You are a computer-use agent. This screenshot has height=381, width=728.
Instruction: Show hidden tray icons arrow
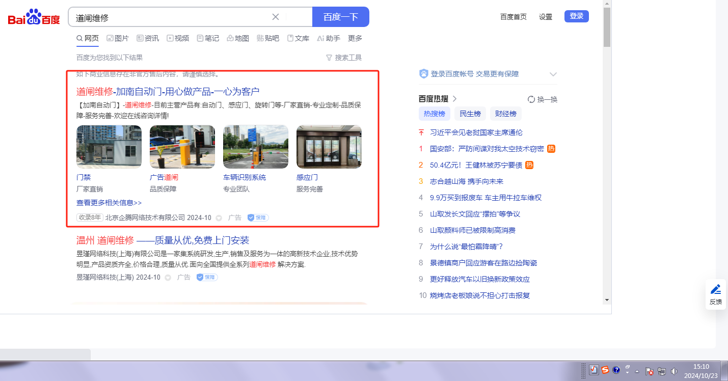pos(637,371)
